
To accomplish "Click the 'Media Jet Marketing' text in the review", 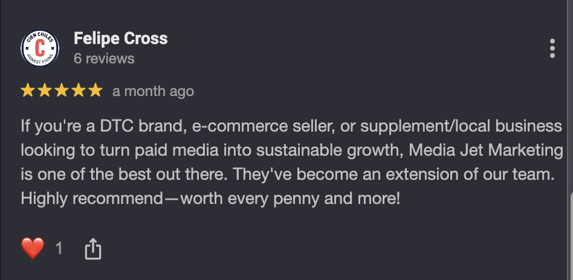I will click(486, 150).
